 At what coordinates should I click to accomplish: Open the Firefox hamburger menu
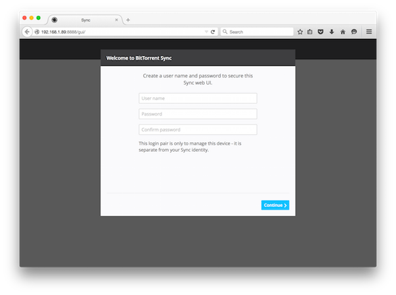click(x=369, y=32)
